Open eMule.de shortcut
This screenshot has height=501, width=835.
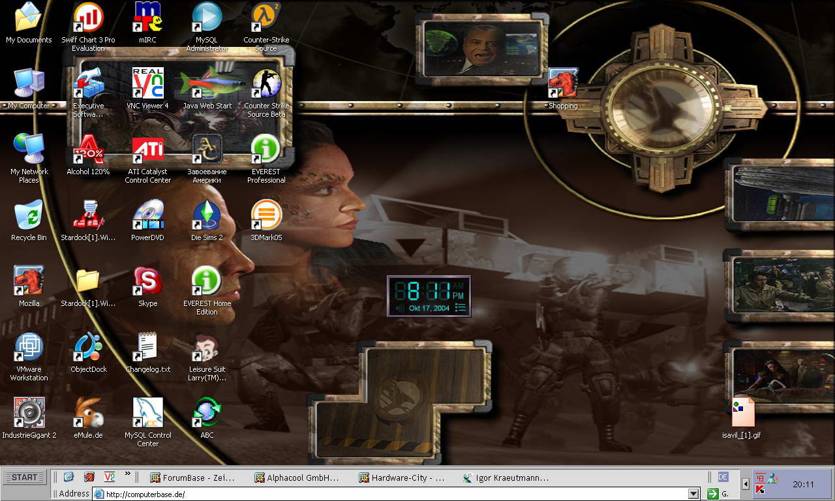88,418
